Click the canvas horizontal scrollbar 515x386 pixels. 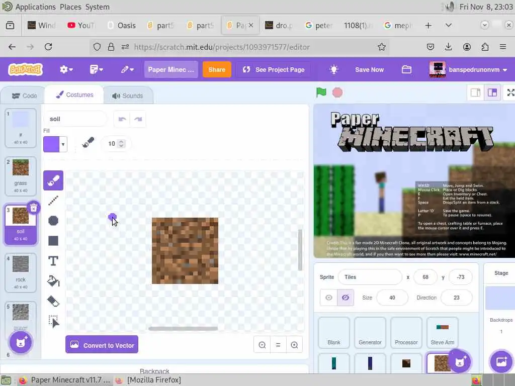tap(183, 329)
